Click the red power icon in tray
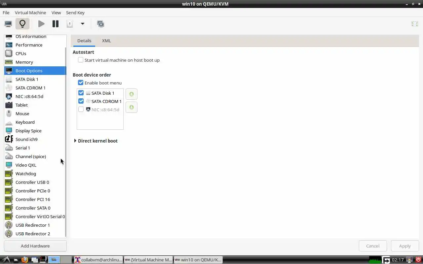This screenshot has width=423, height=264. tap(418, 260)
